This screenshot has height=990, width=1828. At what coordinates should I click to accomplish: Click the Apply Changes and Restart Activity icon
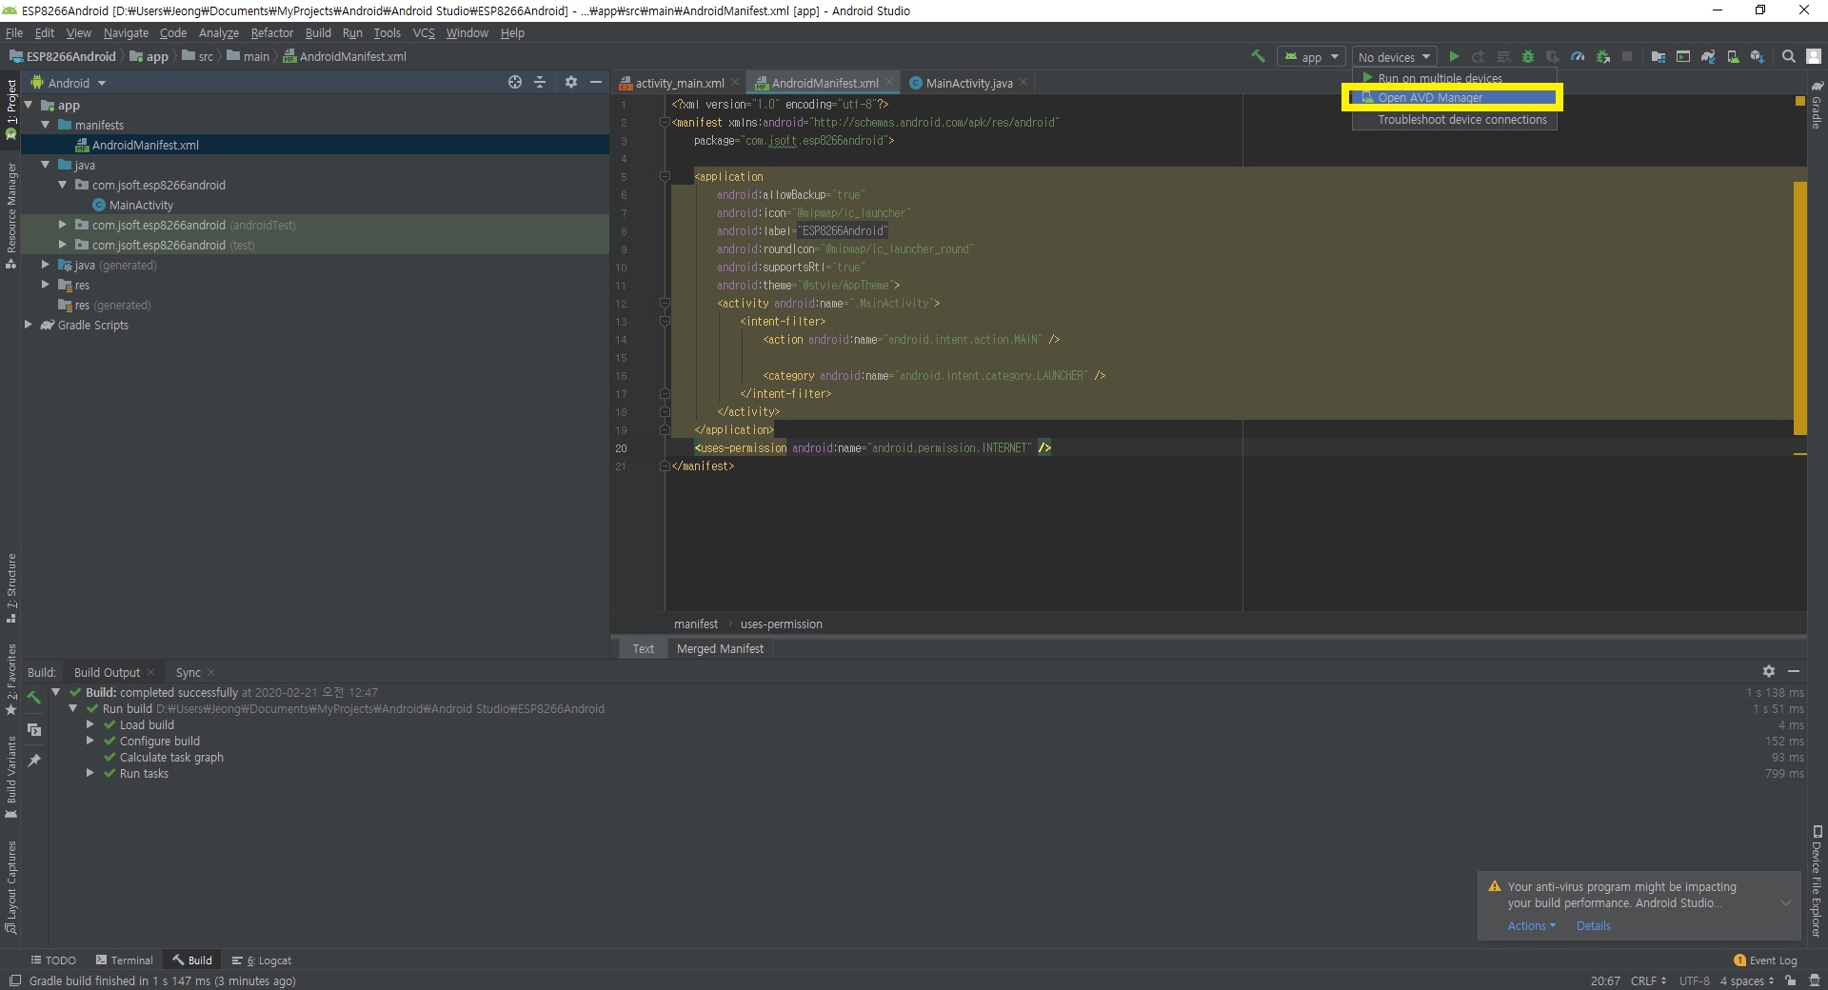[x=1479, y=57]
